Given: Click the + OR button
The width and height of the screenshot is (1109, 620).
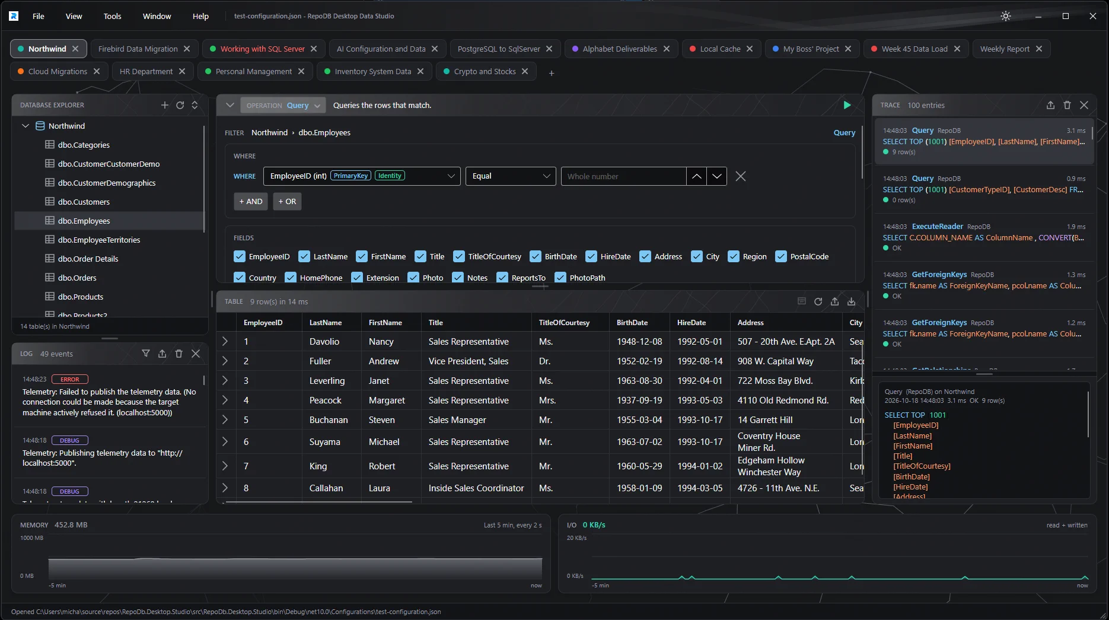Looking at the screenshot, I should (x=287, y=202).
